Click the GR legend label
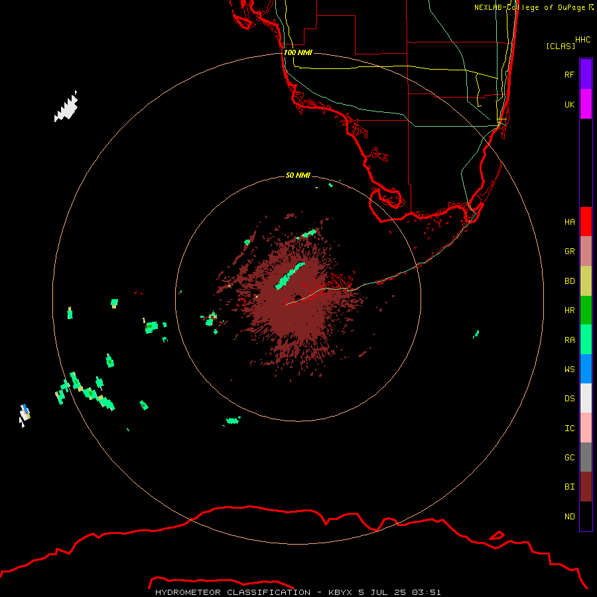Viewport: 597px width, 597px height. 569,251
